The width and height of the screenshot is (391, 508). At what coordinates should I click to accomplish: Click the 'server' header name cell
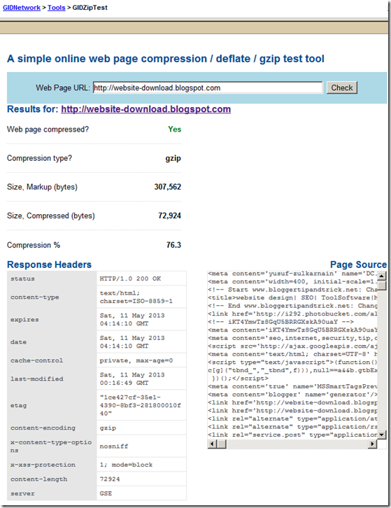pos(52,493)
